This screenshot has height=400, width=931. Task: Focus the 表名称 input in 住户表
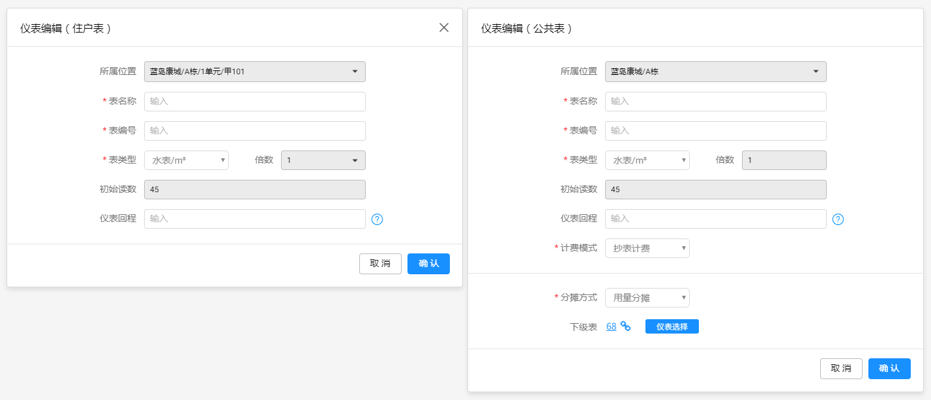(254, 102)
